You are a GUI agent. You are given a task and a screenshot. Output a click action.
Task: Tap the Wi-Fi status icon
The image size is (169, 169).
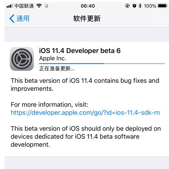point(39,6)
